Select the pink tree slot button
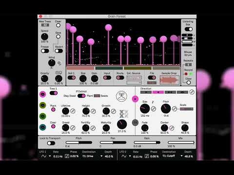This screenshot has width=234, height=175. coord(43,94)
